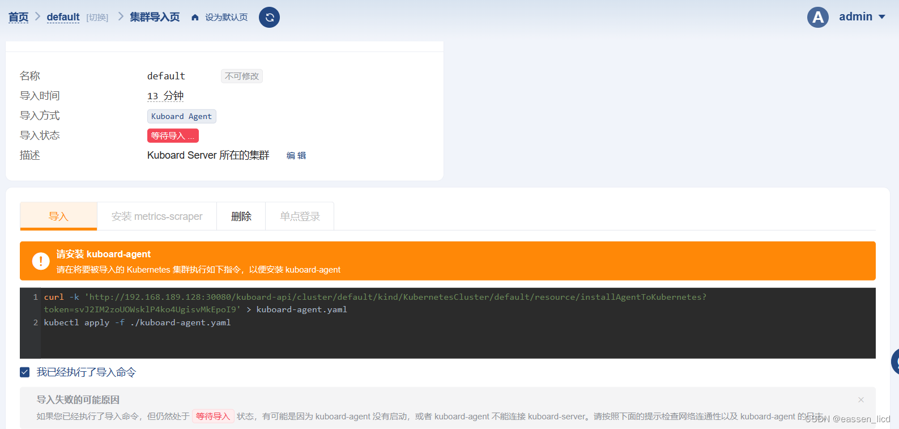Click the admin avatar circle

click(x=817, y=17)
